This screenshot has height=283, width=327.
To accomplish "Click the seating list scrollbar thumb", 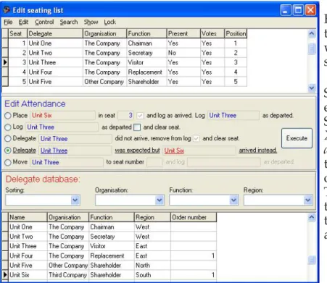I will pyautogui.click(x=312, y=48).
